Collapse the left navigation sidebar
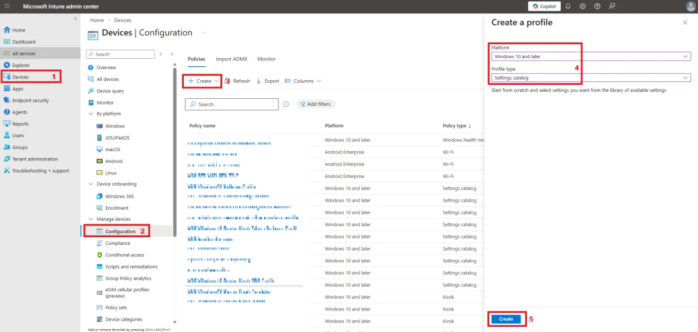Viewport: 698px width, 332px height. point(75,19)
